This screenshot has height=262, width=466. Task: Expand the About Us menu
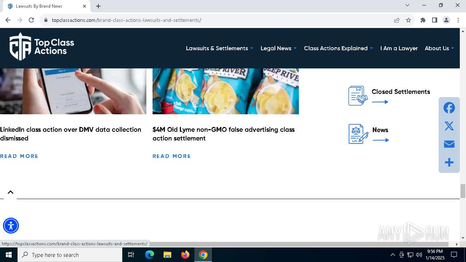[439, 48]
